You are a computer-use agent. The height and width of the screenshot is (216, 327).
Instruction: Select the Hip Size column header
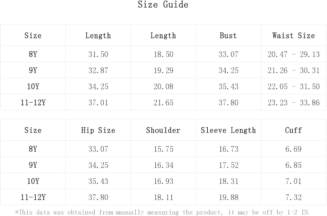(98, 130)
